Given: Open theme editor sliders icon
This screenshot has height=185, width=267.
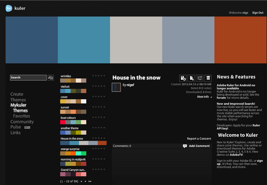Looking at the screenshot, I should click(200, 78).
